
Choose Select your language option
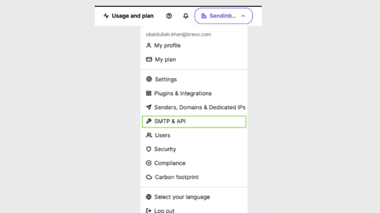182,197
